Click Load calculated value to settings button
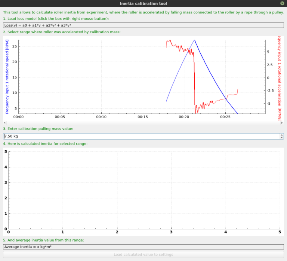 tap(143, 255)
